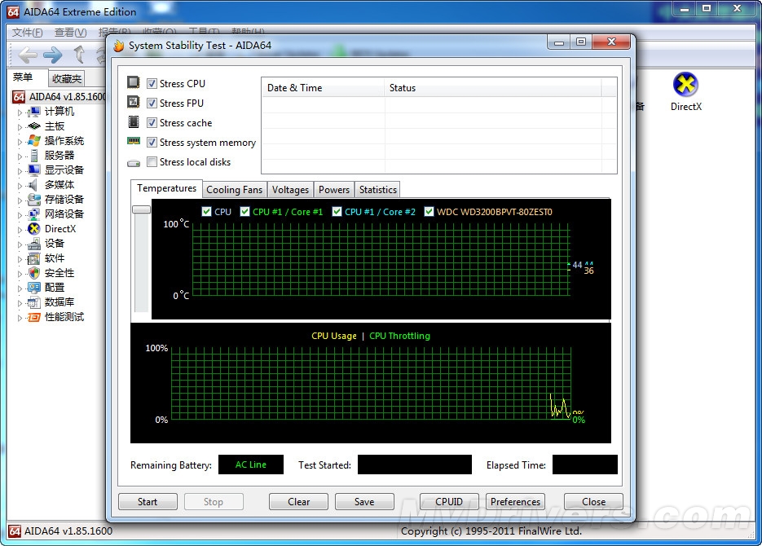This screenshot has height=546, width=762.
Task: Click the 性能测试 benchmark icon in tree
Action: [34, 317]
